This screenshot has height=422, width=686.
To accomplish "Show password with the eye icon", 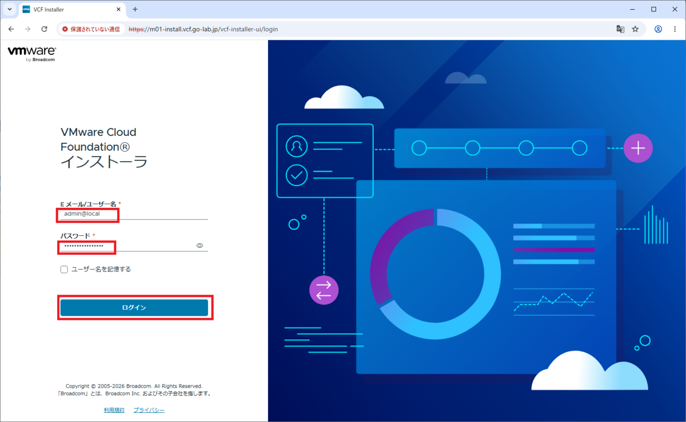I will (200, 246).
